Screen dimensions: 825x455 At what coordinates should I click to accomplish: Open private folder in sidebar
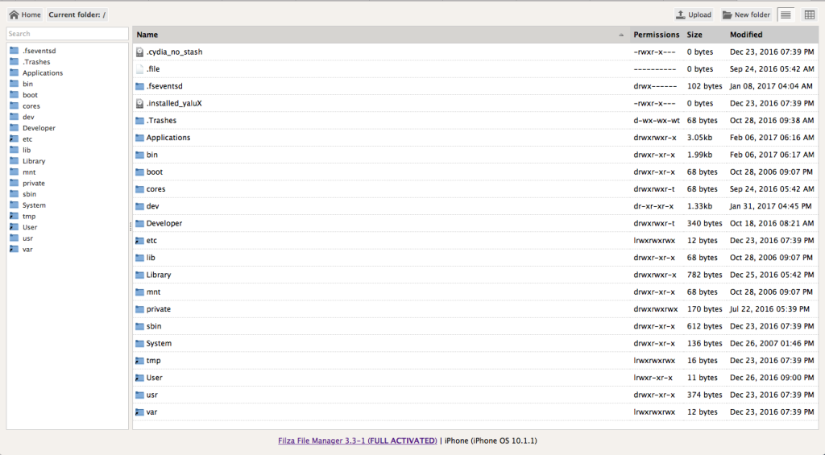tap(33, 183)
